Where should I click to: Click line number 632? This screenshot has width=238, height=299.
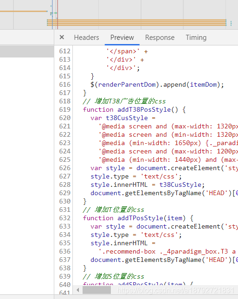[x=64, y=218]
